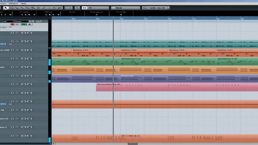This screenshot has height=145, width=258.
Task: Open the 1/16 quantize dropdown
Action: click(156, 8)
